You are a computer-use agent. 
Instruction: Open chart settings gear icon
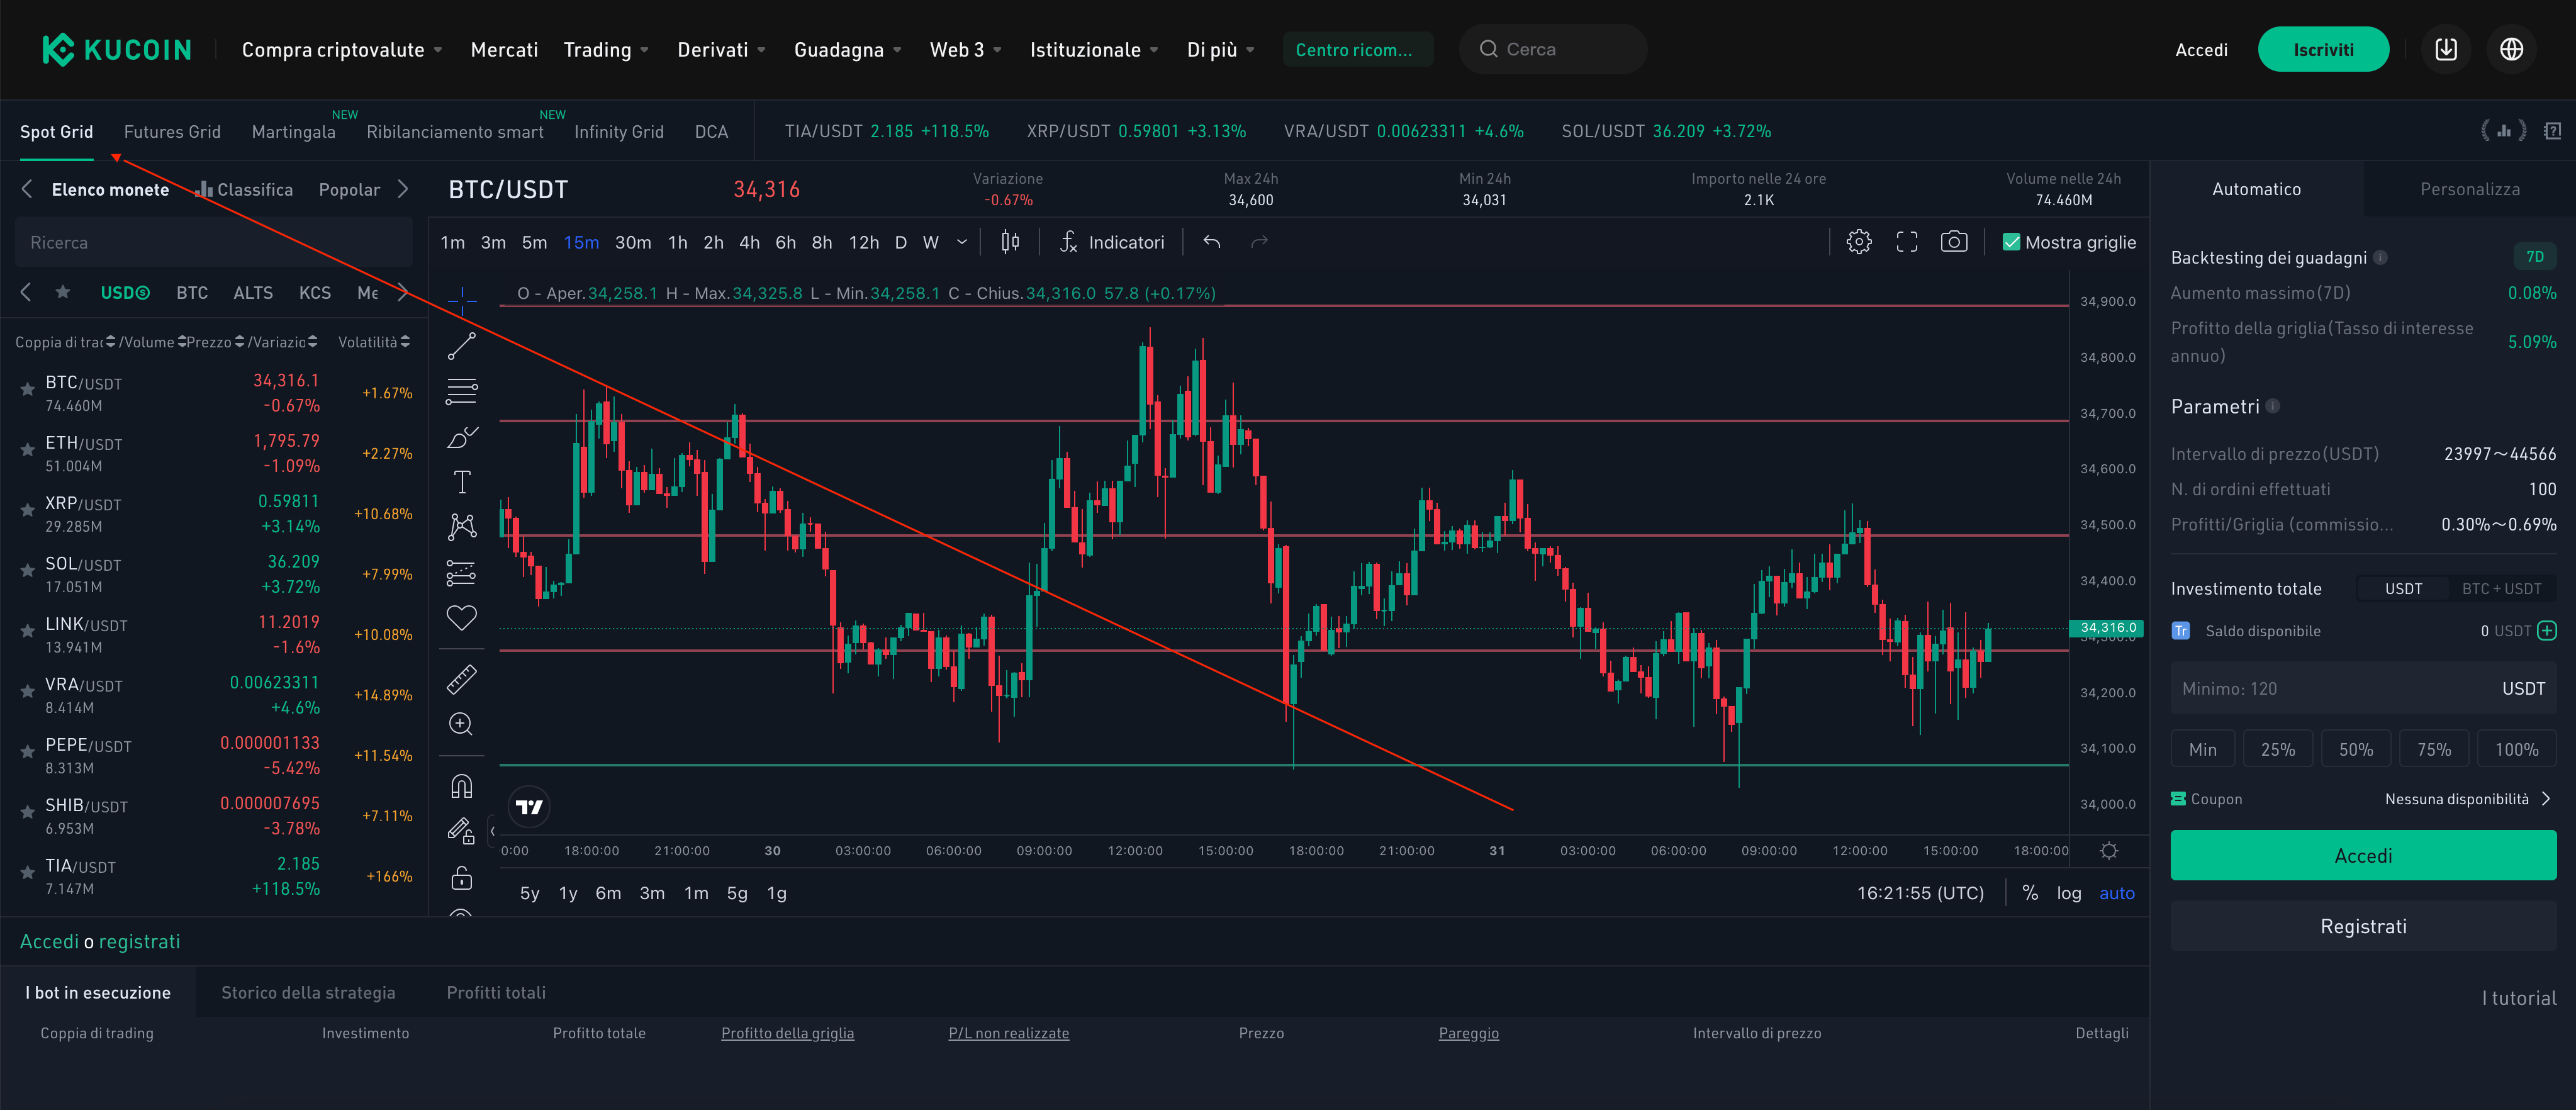pyautogui.click(x=1858, y=242)
